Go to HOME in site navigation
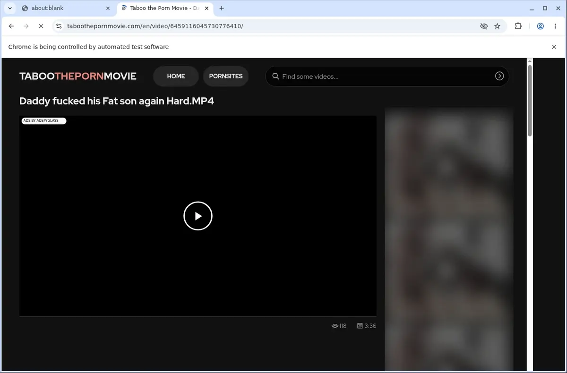 (176, 76)
